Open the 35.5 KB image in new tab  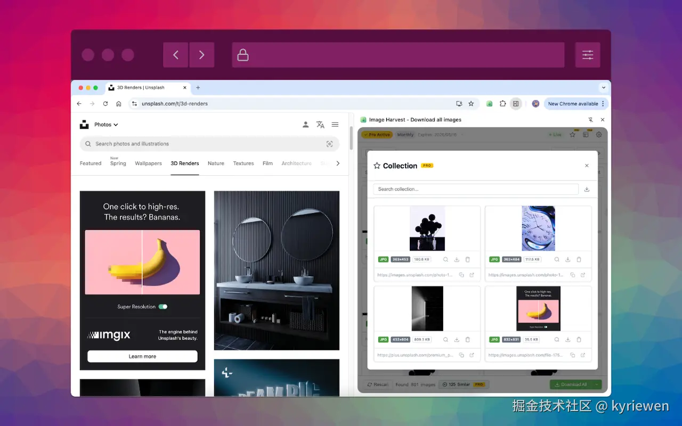click(x=583, y=355)
